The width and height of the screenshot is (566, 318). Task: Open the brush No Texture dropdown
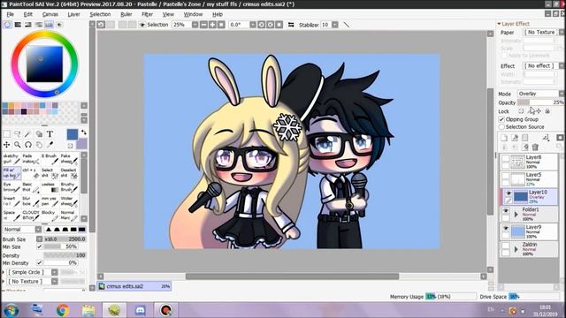[x=32, y=281]
